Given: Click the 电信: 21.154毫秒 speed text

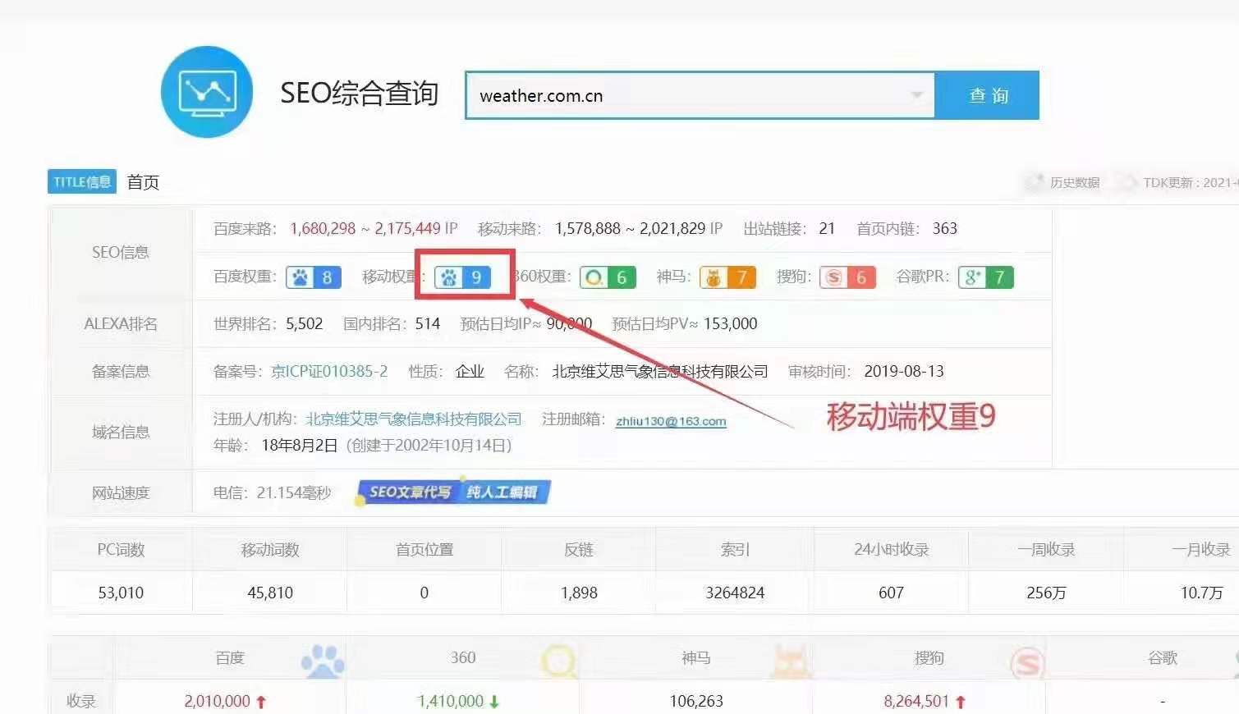Looking at the screenshot, I should 272,492.
